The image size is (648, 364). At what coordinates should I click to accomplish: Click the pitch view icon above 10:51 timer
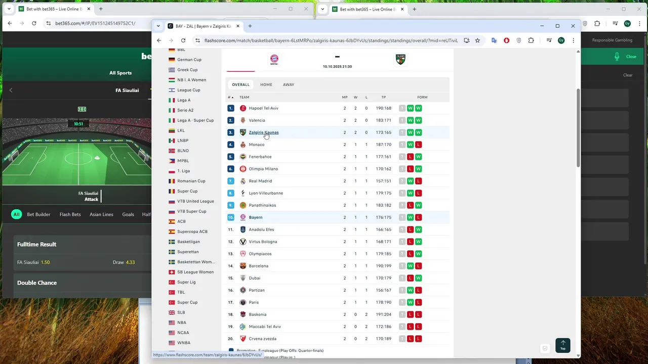pyautogui.click(x=82, y=109)
